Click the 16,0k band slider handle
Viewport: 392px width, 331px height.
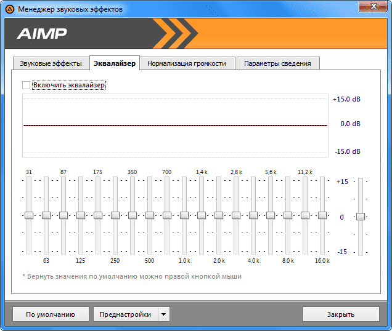coord(322,215)
